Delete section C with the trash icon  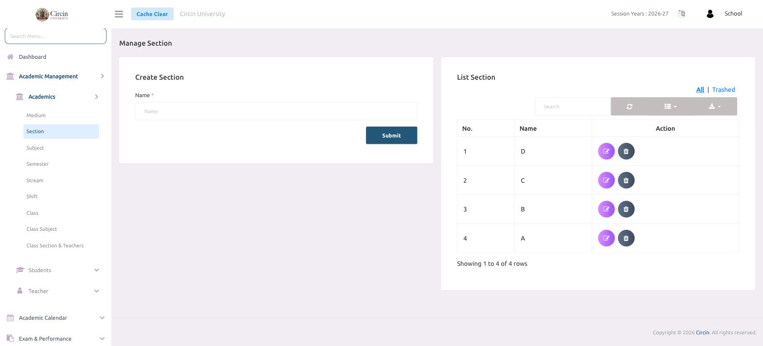(x=626, y=180)
